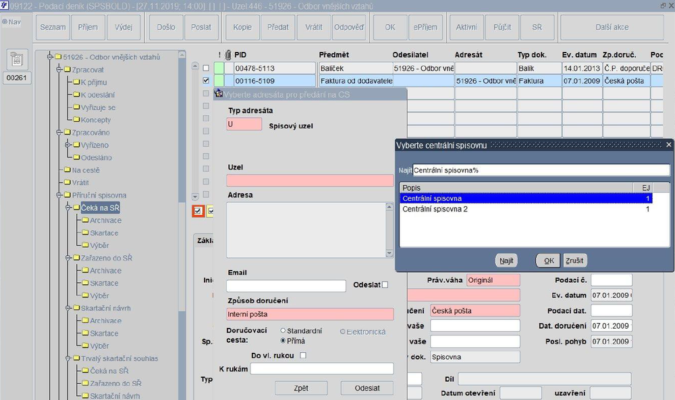Click the Výdej toolbar button

pos(124,27)
